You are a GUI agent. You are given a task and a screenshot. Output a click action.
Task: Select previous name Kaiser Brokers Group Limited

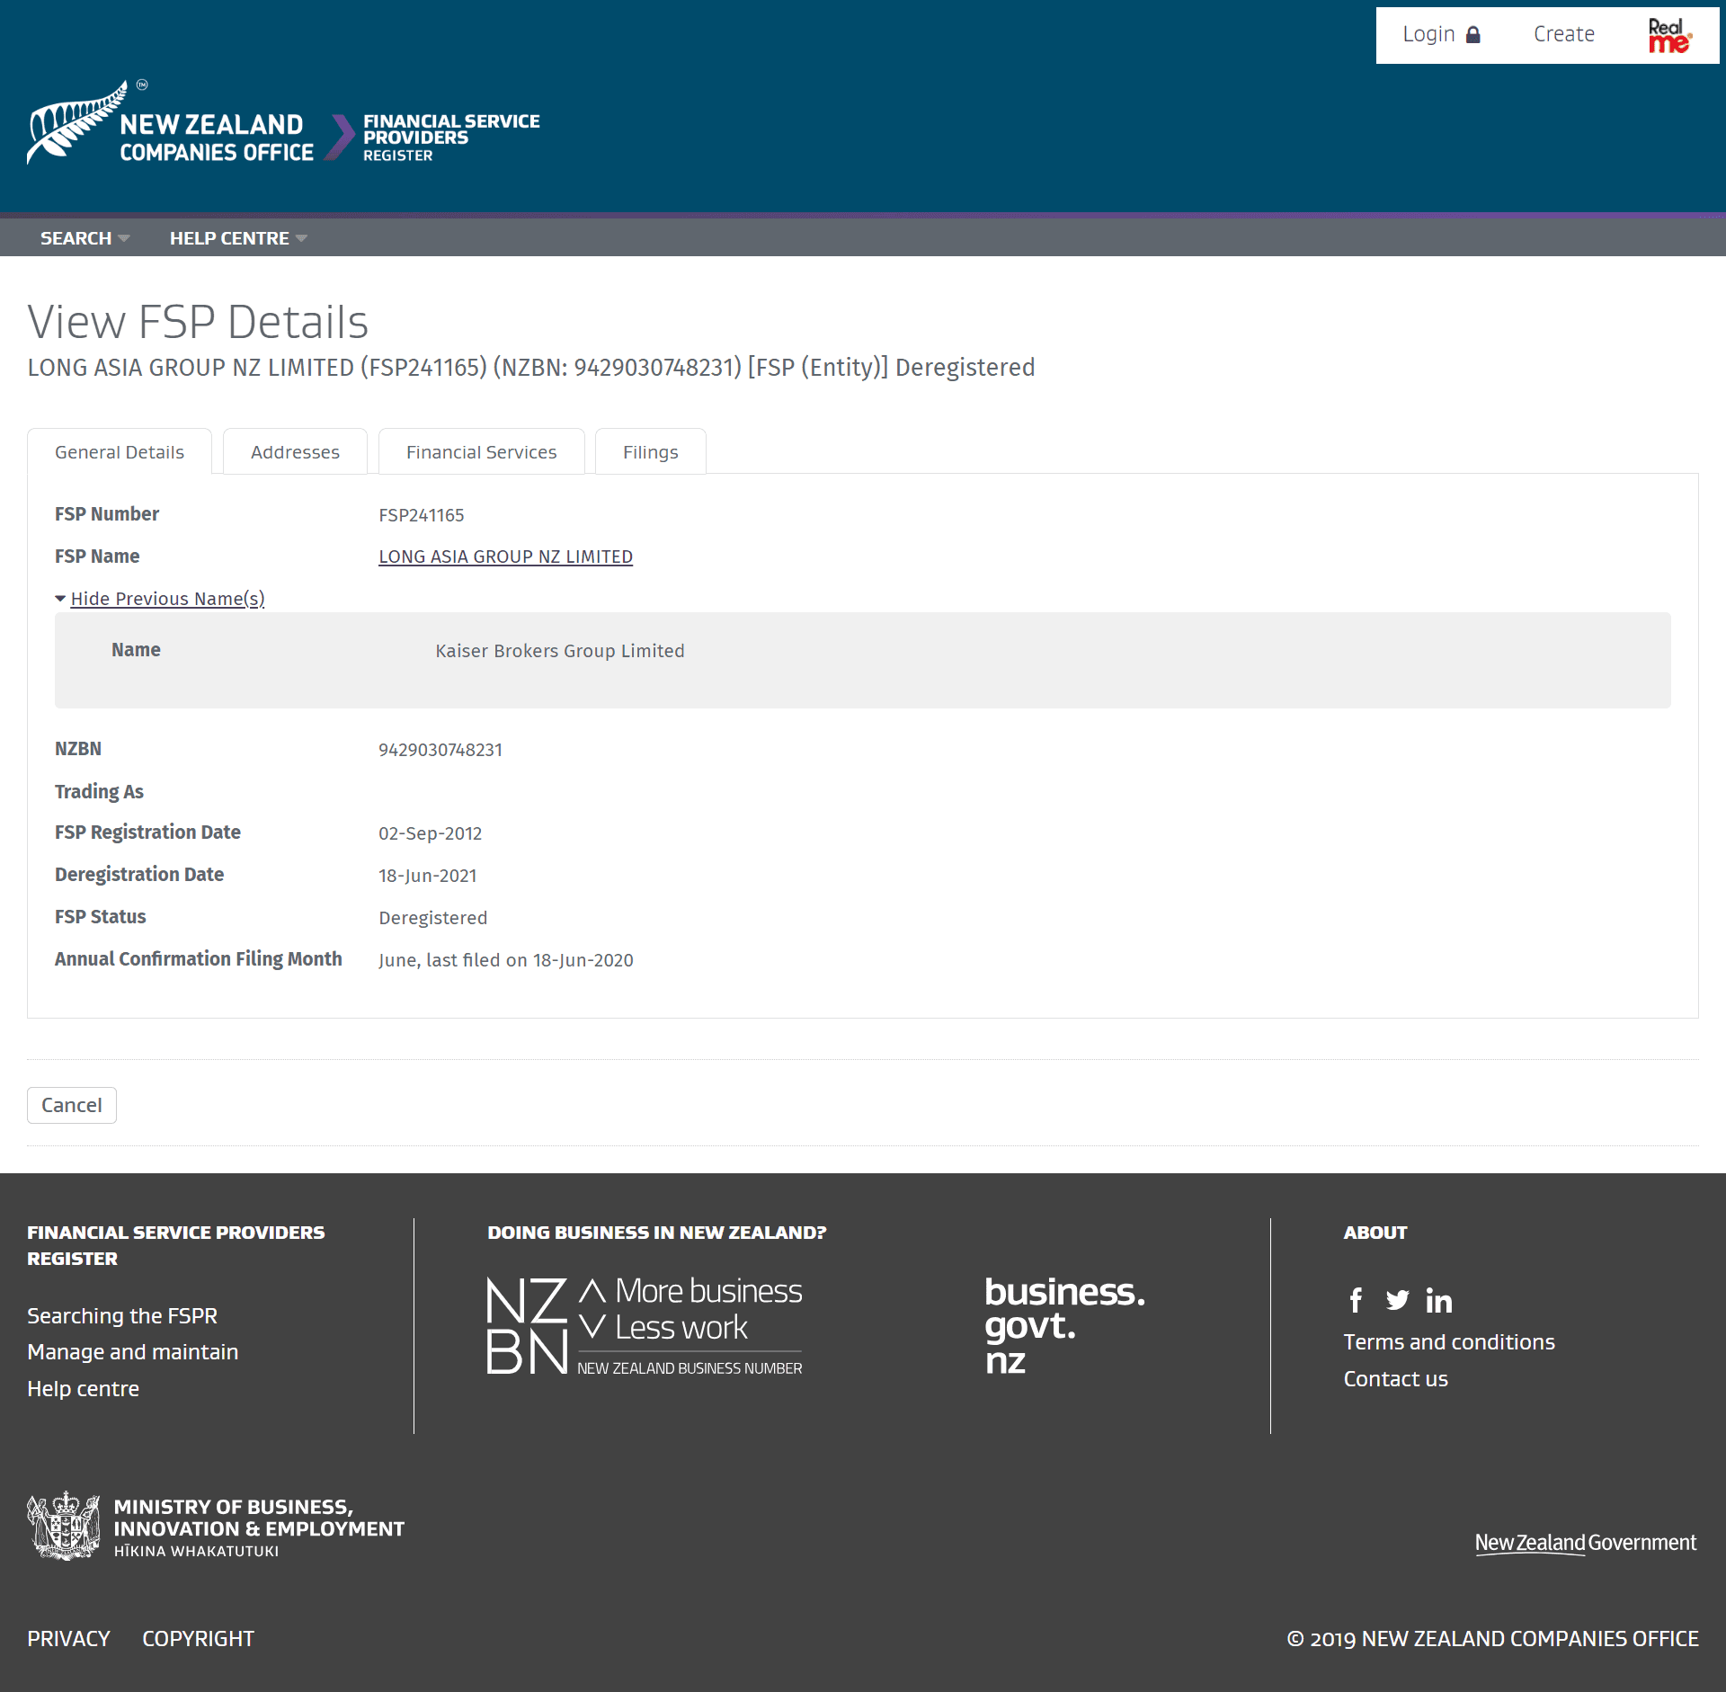pyautogui.click(x=560, y=651)
